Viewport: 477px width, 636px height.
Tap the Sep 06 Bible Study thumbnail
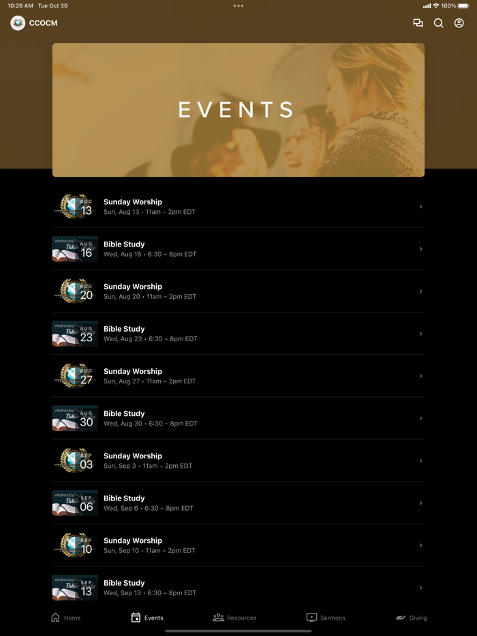[75, 503]
